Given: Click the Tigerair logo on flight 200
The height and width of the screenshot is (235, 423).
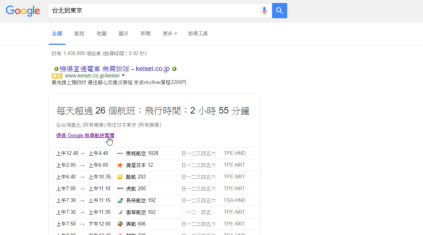Looking at the screenshot, I should pyautogui.click(x=120, y=189).
